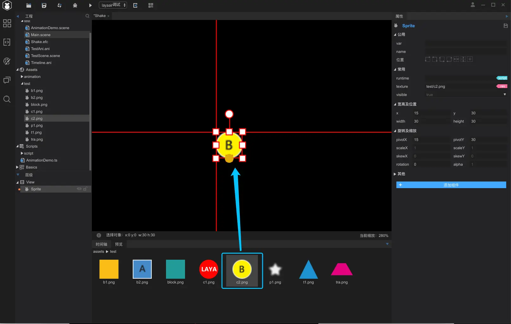Click the test breadcrumb link
The height and width of the screenshot is (324, 511).
(x=113, y=251)
